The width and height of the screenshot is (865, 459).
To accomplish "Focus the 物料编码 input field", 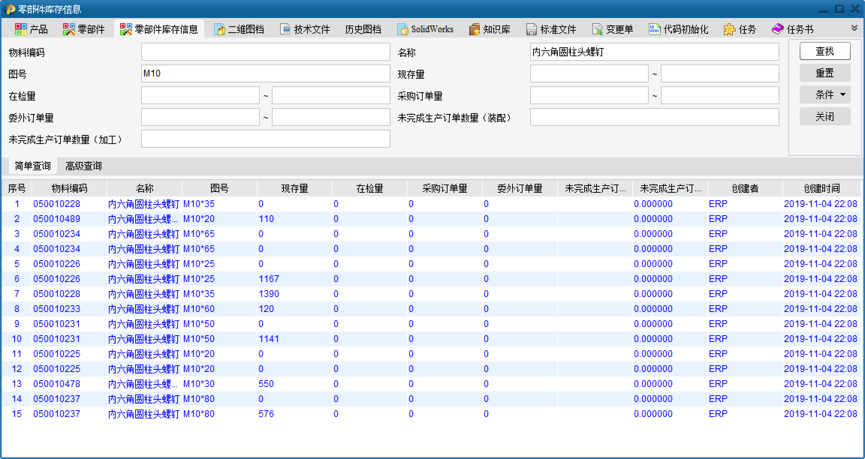I will [265, 52].
